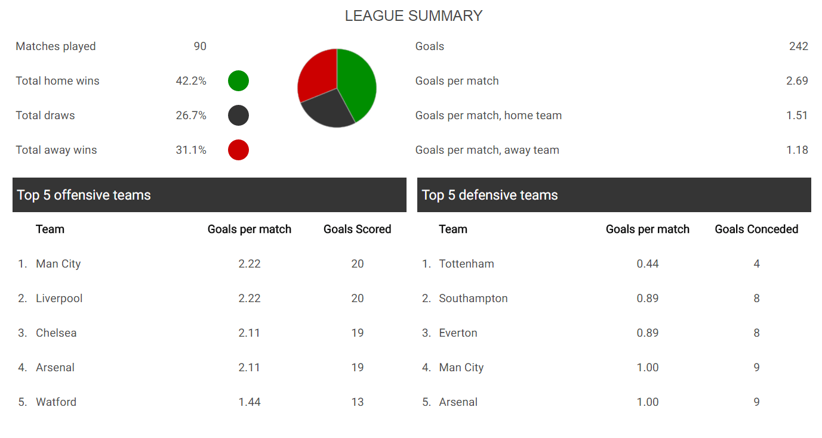Click the red away wins circle
This screenshot has width=822, height=438.
[238, 150]
